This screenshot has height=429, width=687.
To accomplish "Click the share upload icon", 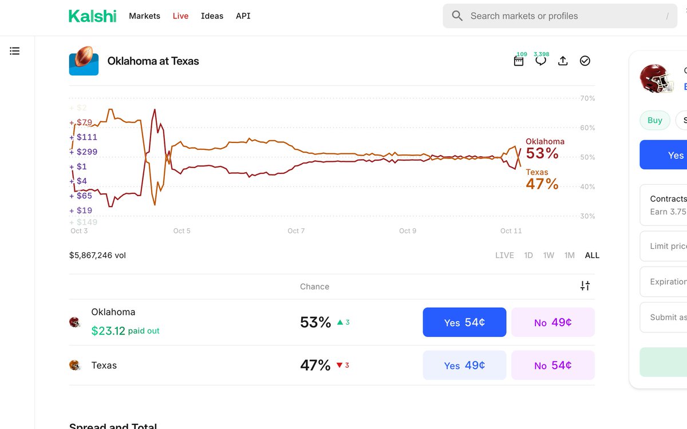I will tap(563, 61).
